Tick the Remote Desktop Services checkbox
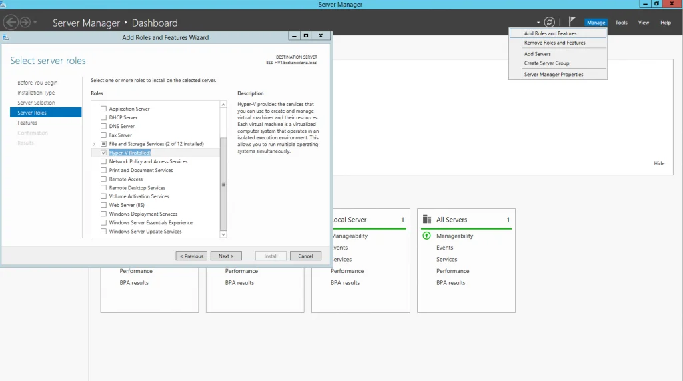This screenshot has width=683, height=381. [x=103, y=188]
